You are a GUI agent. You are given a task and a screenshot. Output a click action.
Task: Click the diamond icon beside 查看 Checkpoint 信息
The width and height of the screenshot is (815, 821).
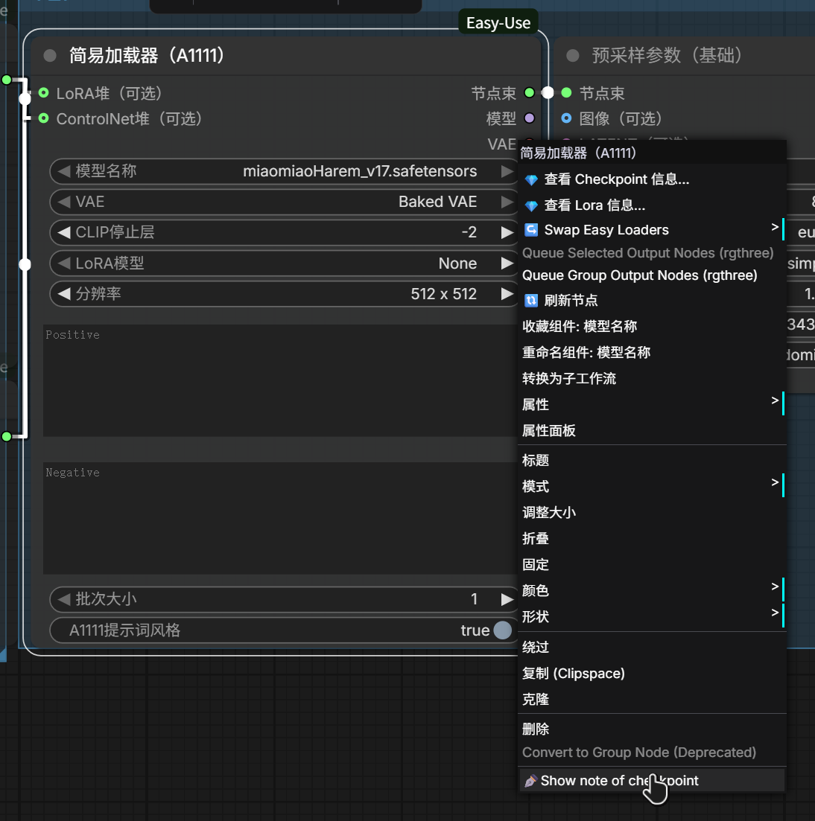coord(531,179)
